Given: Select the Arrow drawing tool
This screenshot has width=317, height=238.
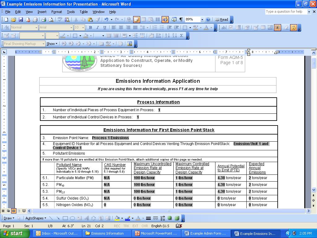Looking at the screenshot, I should [58, 218].
